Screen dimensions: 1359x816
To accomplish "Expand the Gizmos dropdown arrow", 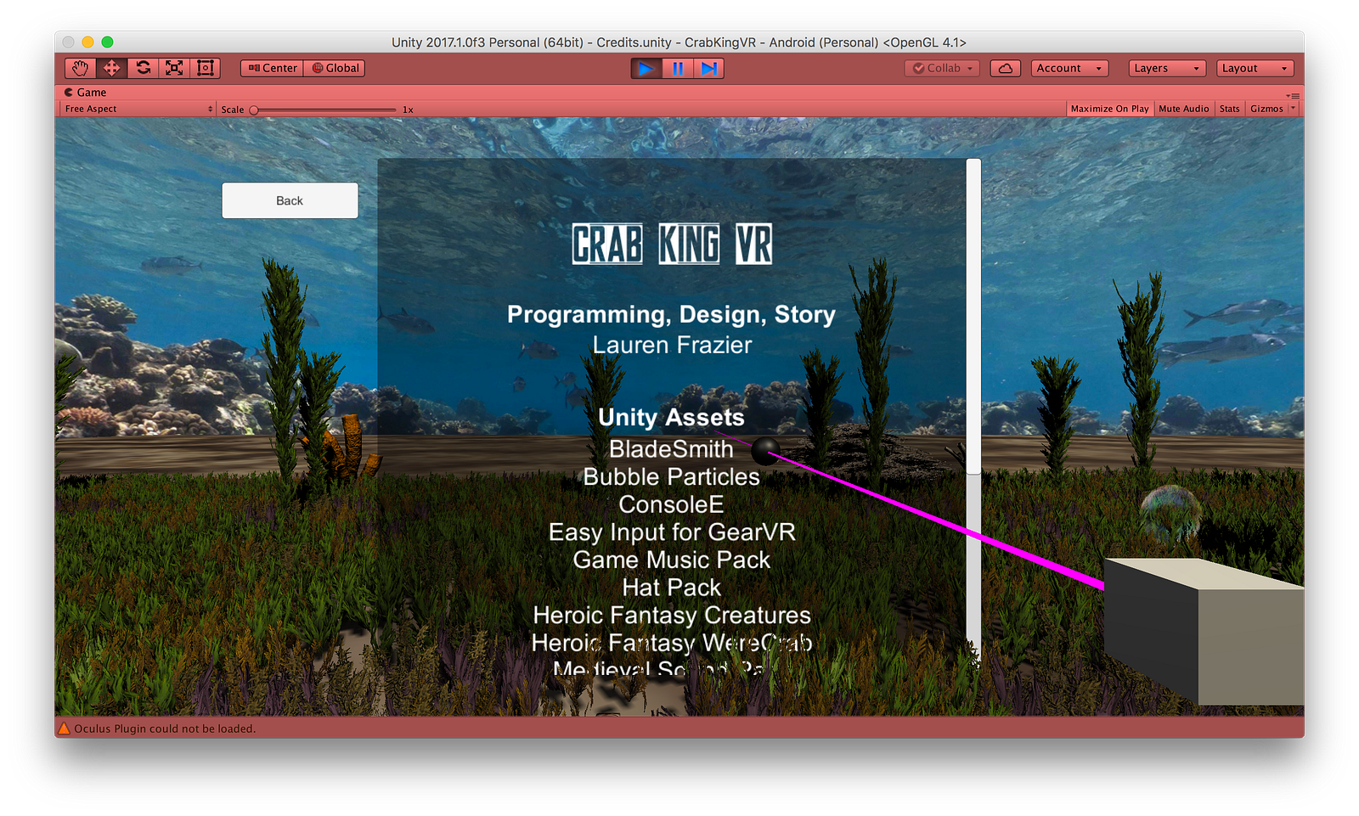I will point(1293,109).
